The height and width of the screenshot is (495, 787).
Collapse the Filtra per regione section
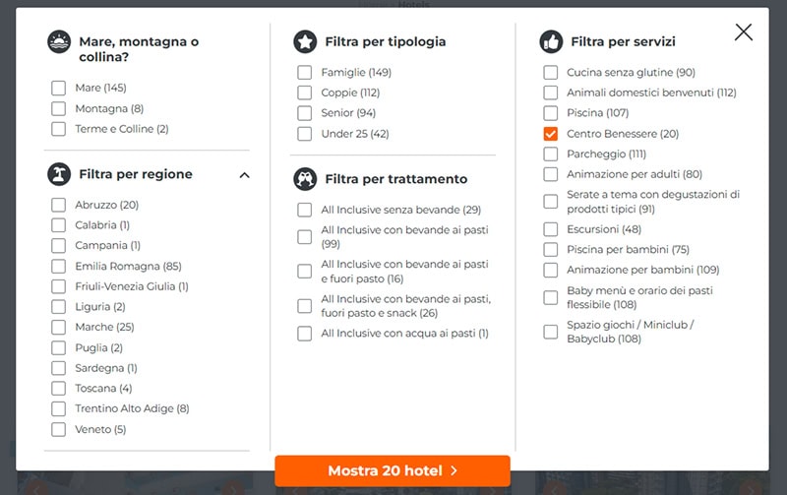(244, 175)
